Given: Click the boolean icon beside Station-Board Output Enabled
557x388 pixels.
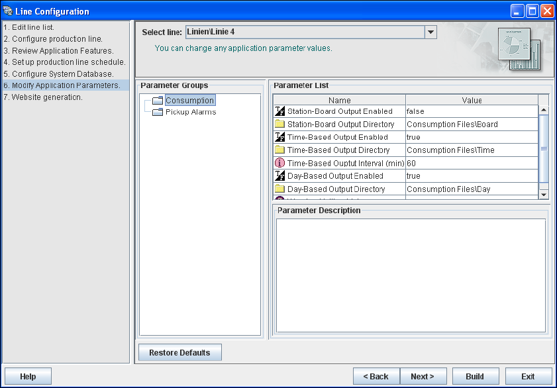Looking at the screenshot, I should click(x=280, y=111).
